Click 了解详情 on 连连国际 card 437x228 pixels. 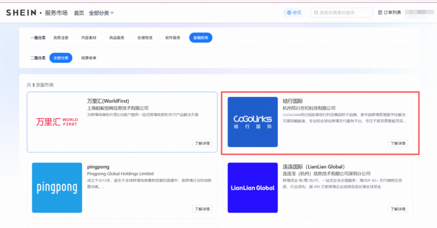click(x=398, y=209)
